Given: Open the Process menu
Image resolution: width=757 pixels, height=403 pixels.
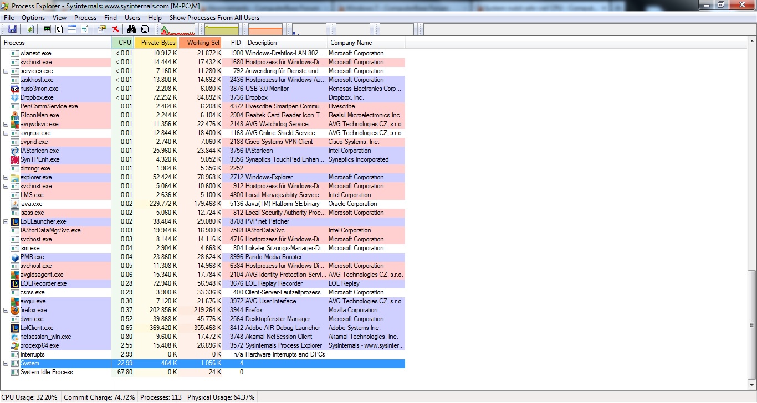Looking at the screenshot, I should point(85,18).
